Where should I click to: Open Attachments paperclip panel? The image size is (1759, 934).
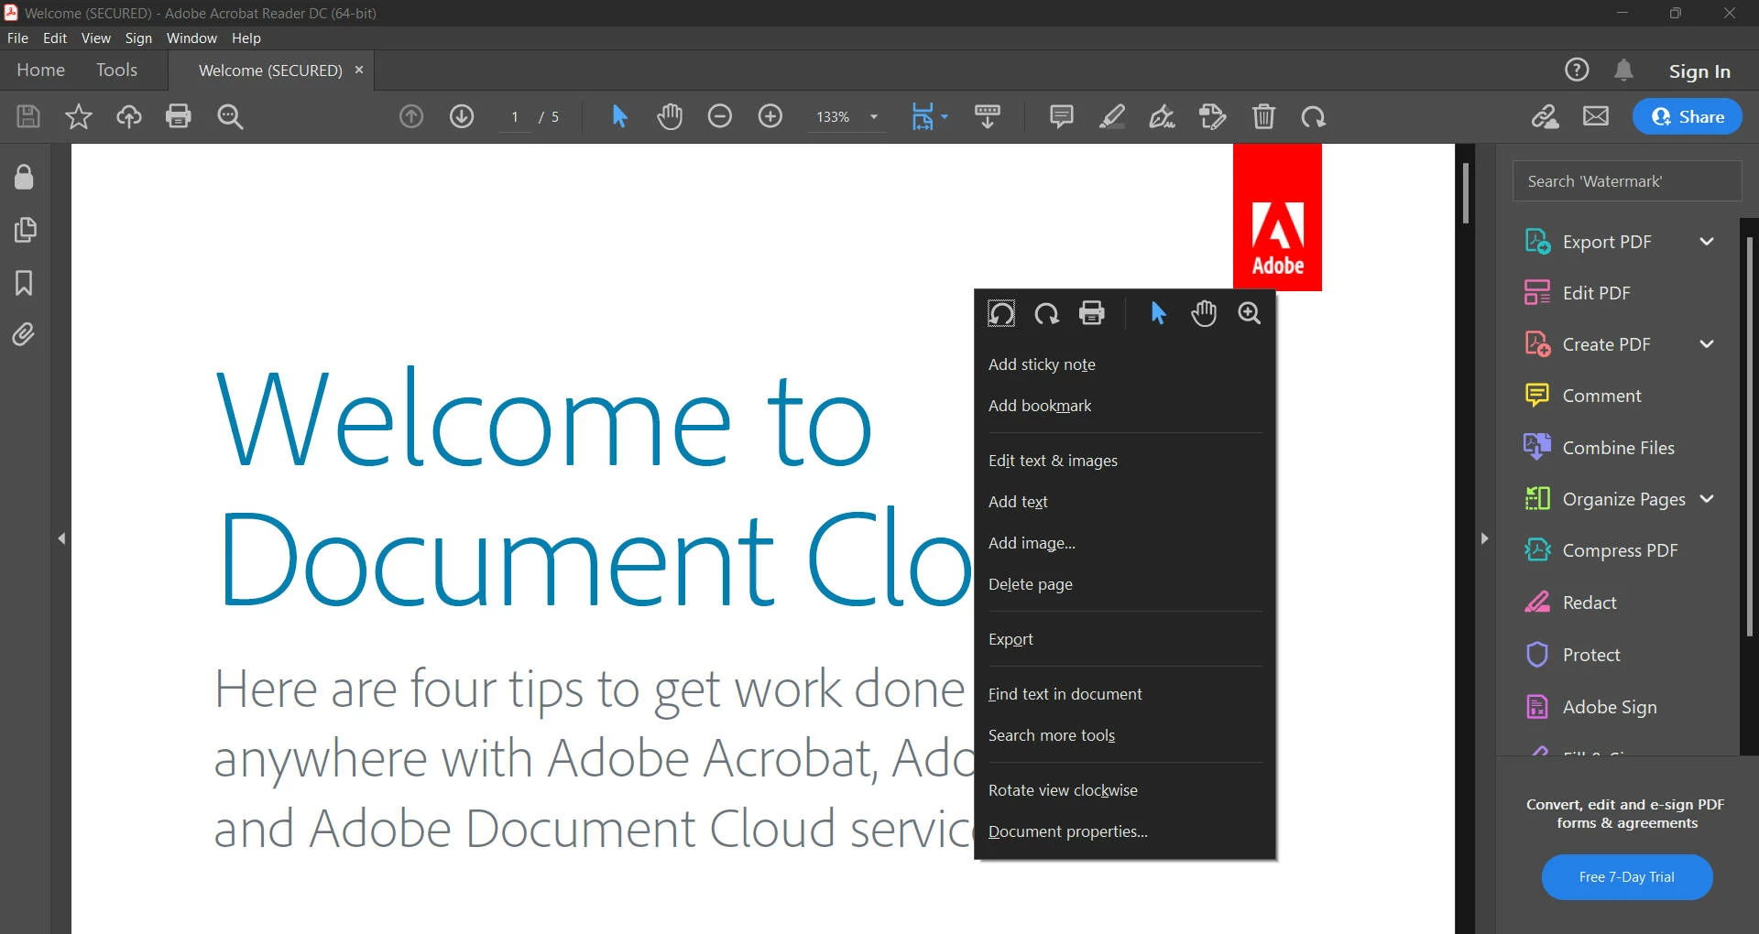point(25,335)
